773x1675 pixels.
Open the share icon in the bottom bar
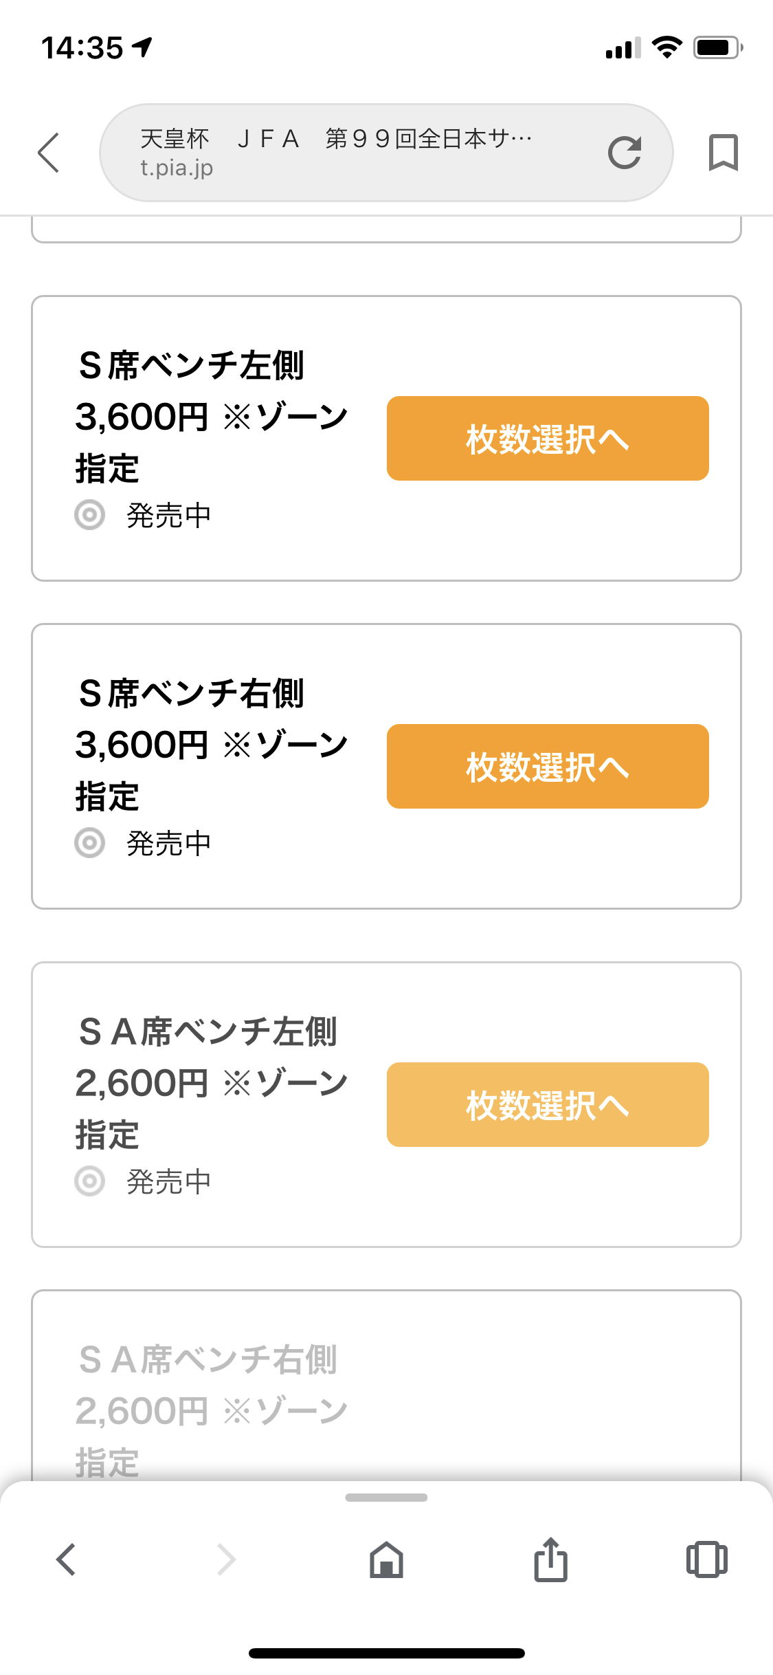(550, 1559)
